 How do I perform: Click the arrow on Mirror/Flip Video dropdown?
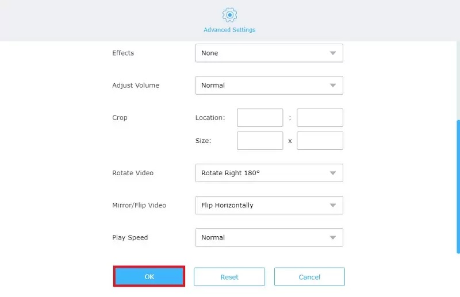point(333,205)
